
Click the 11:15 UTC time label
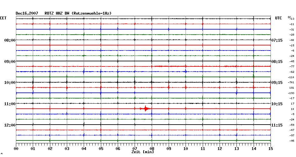click(277, 125)
